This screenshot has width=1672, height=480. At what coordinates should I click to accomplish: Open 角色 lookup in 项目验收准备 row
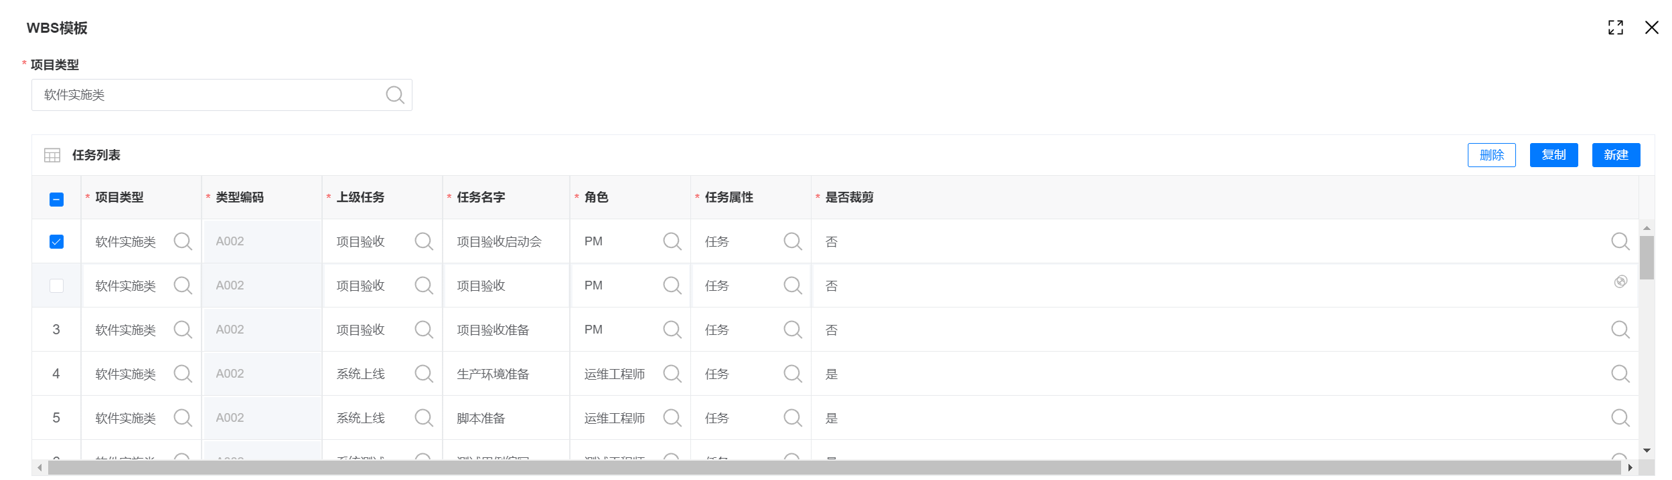click(x=672, y=330)
